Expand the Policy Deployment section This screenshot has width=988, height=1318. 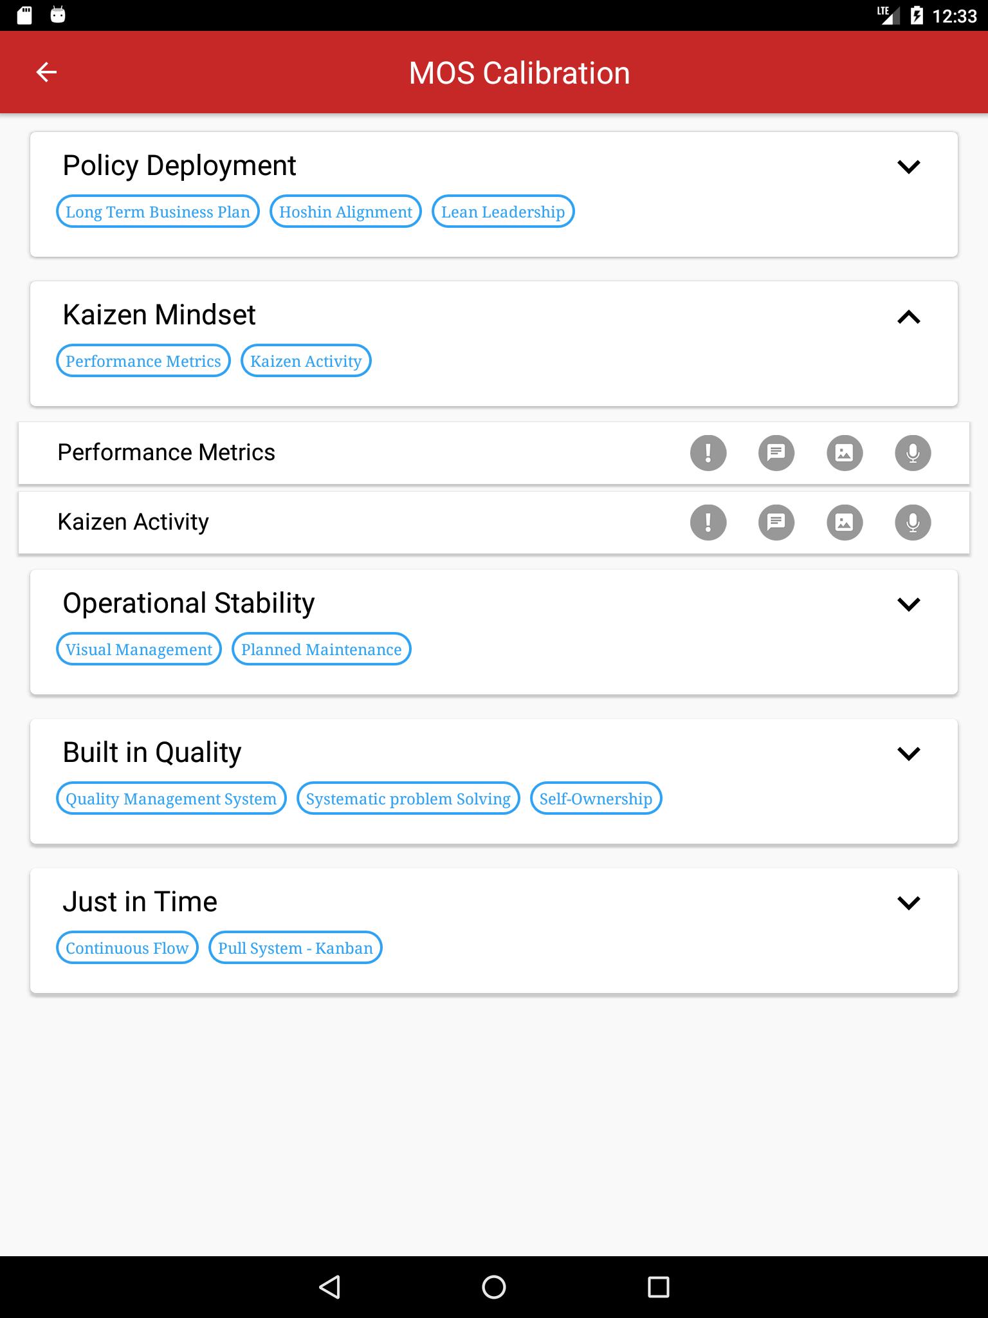(908, 167)
